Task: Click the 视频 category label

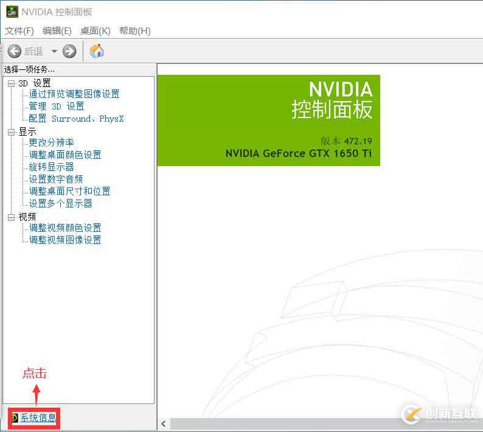Action: (x=27, y=217)
